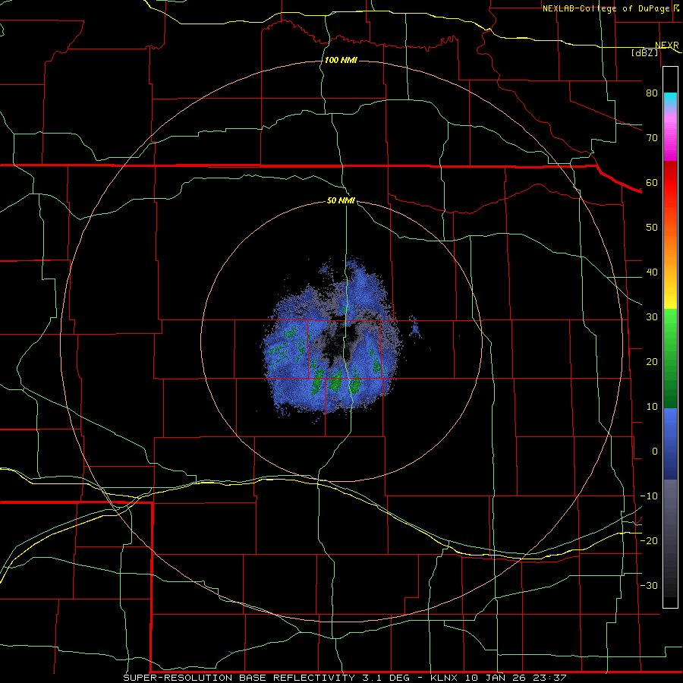The width and height of the screenshot is (683, 683).
Task: Click the 20 dBZ value on legend
Action: (652, 362)
